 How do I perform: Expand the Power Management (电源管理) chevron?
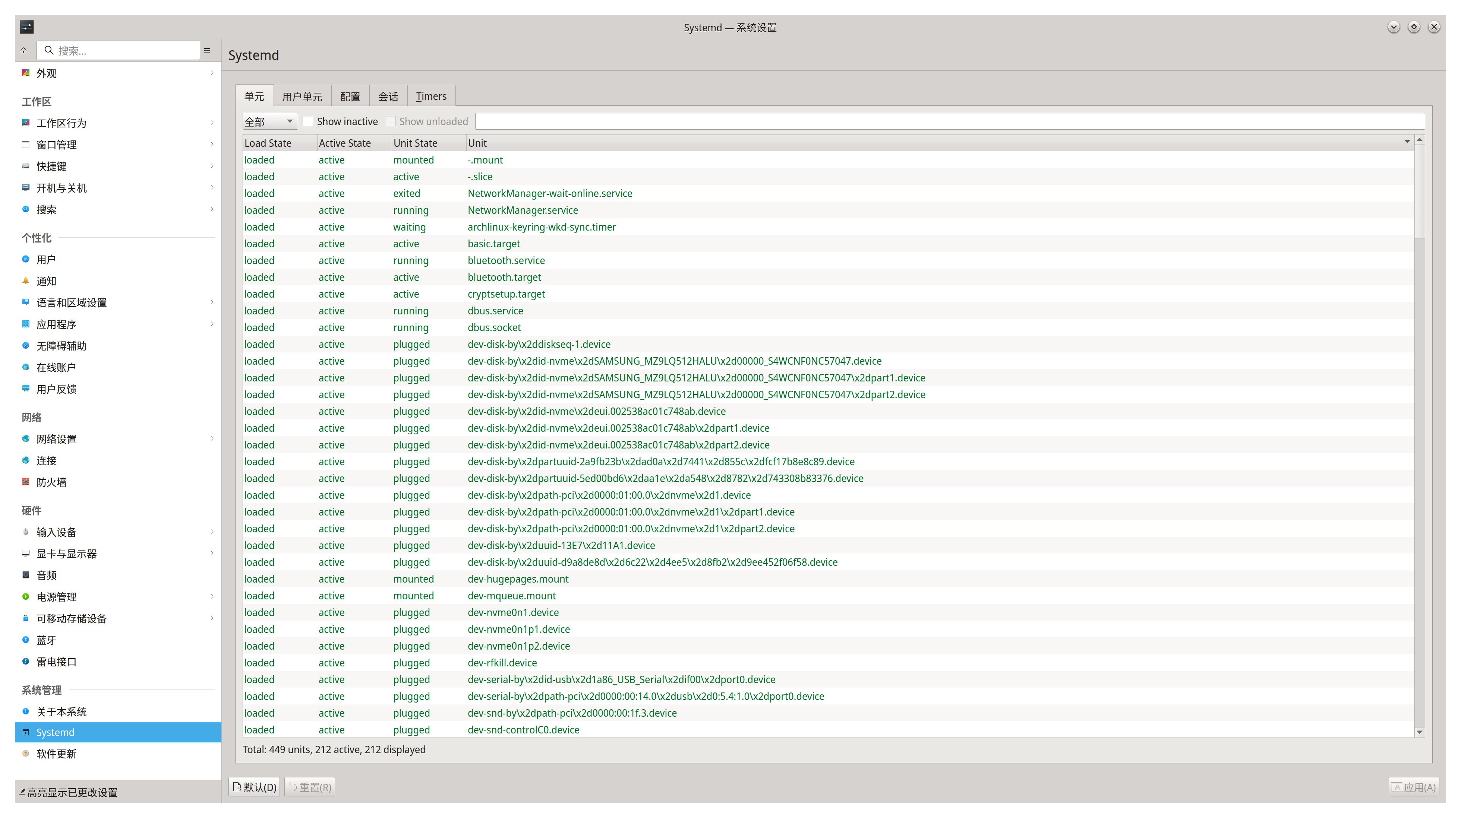pos(212,596)
